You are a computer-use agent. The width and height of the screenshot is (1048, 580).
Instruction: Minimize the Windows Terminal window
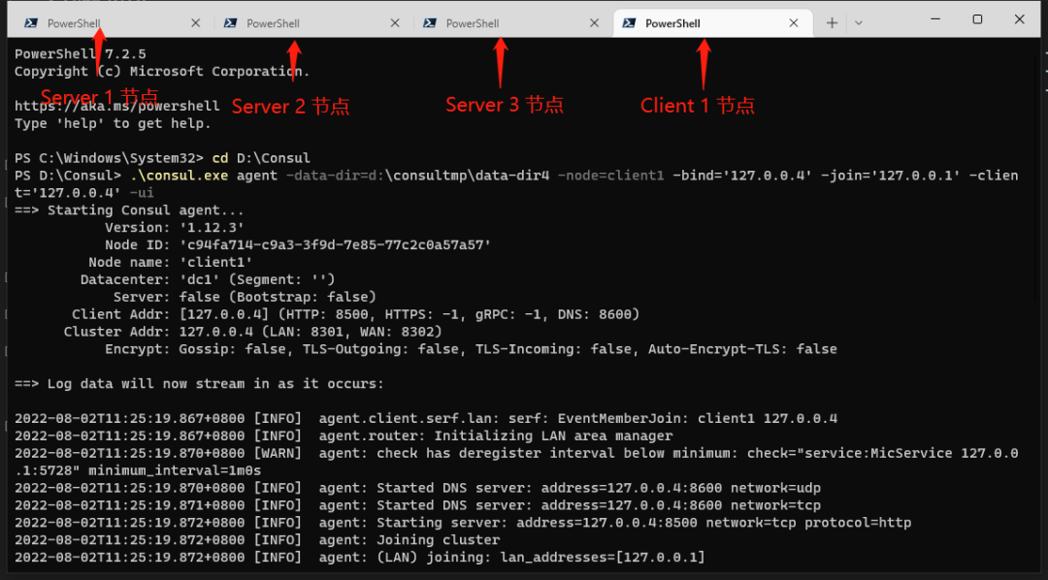935,19
